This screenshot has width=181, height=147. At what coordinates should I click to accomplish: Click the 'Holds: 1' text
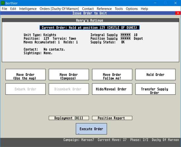70,42
